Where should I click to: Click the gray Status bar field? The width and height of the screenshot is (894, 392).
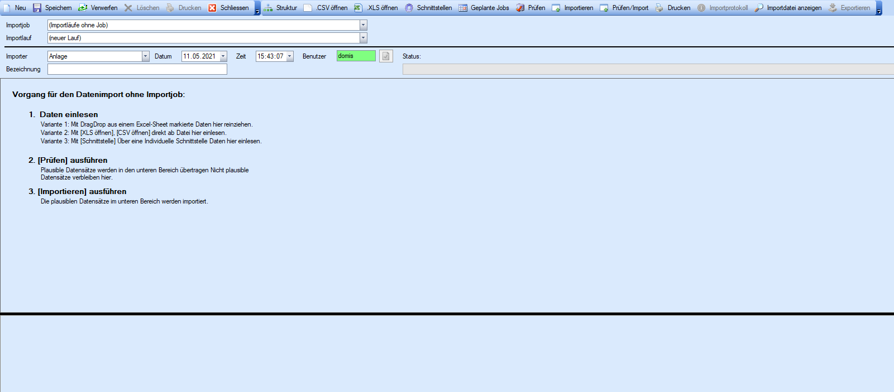click(648, 69)
